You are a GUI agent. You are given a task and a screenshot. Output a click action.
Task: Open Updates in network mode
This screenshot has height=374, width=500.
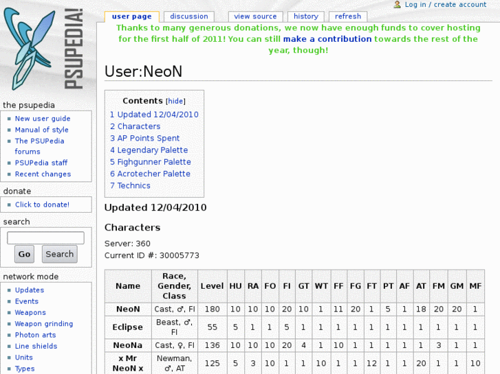[x=30, y=290]
